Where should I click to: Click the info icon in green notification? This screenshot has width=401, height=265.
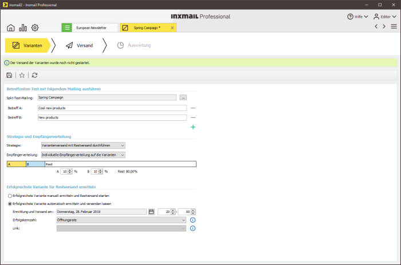(7, 62)
